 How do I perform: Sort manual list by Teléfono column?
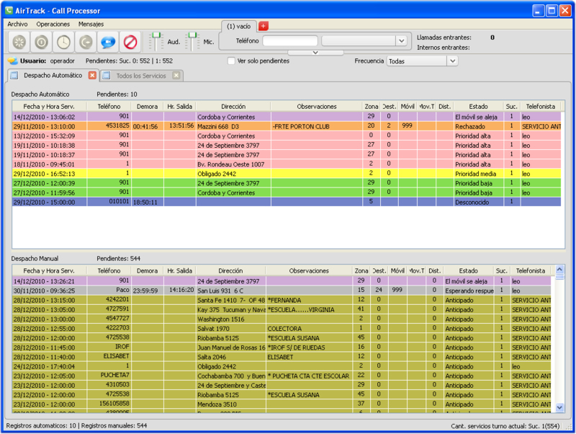click(x=109, y=271)
